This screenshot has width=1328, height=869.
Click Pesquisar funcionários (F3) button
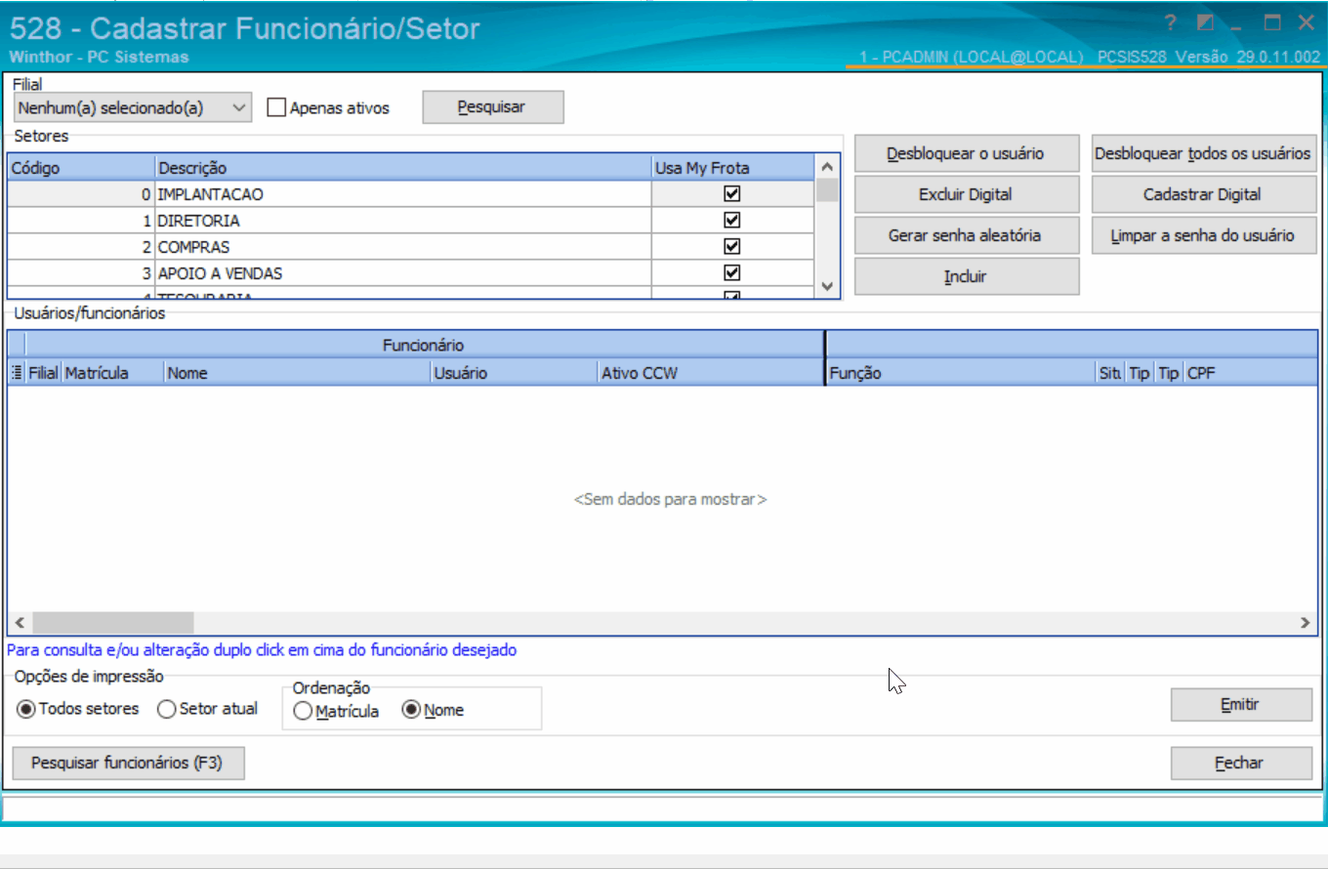pos(128,764)
